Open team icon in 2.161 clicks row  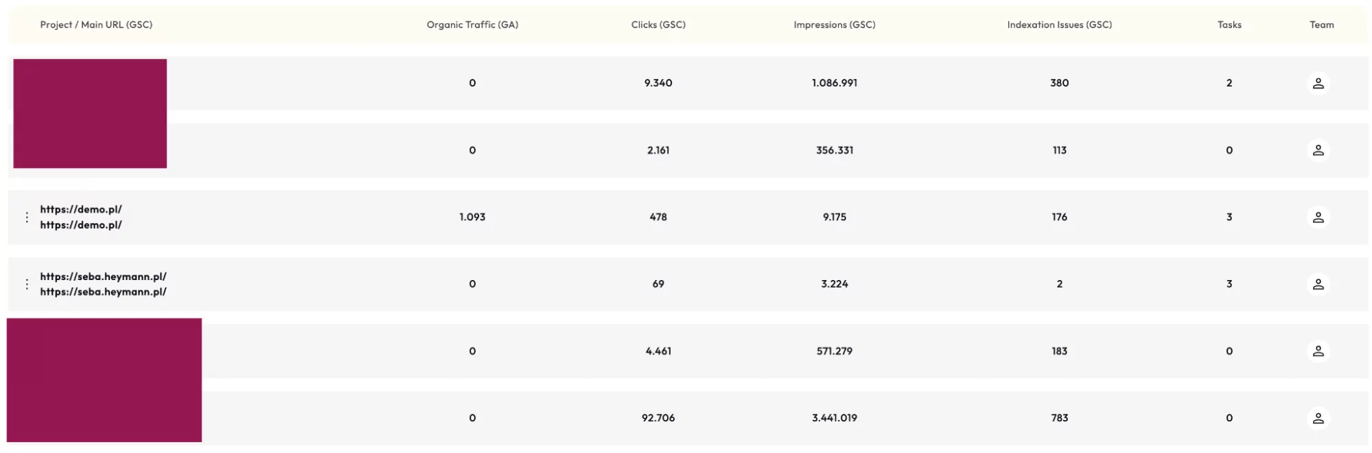tap(1318, 150)
